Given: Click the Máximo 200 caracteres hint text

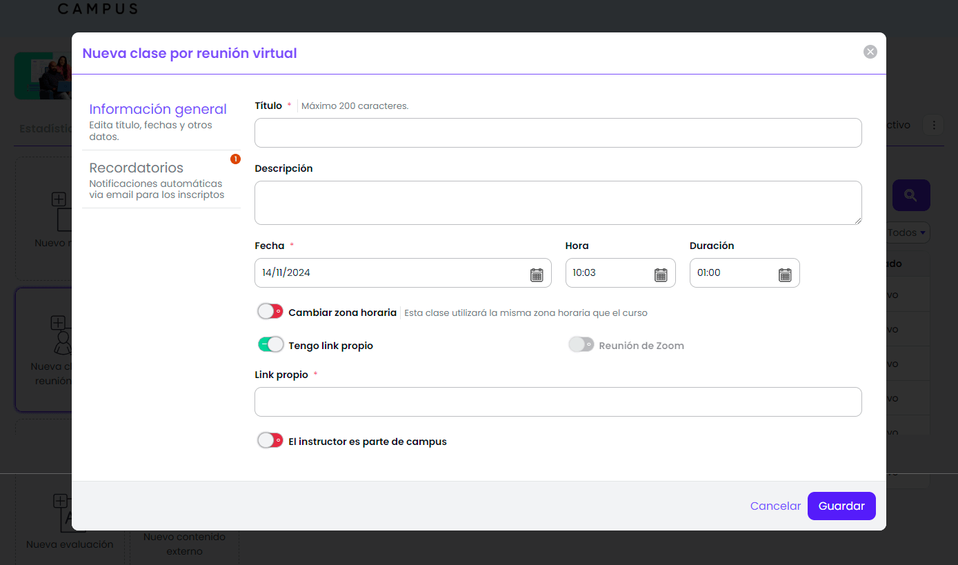Looking at the screenshot, I should [355, 106].
